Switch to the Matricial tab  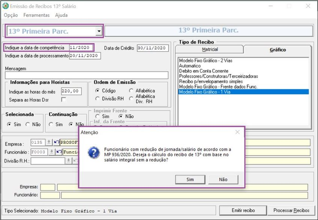209,49
